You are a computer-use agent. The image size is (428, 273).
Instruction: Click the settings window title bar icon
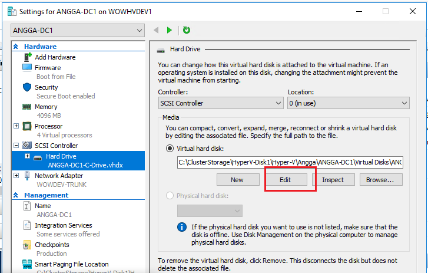[x=12, y=11]
